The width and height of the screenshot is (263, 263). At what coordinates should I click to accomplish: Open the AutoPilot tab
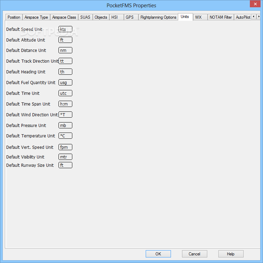point(243,17)
